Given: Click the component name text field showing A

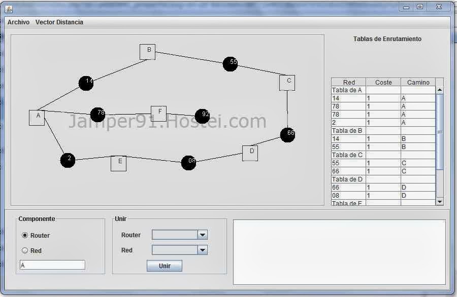Looking at the screenshot, I should (52, 265).
